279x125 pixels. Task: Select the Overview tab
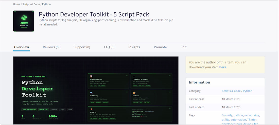[x=22, y=47]
